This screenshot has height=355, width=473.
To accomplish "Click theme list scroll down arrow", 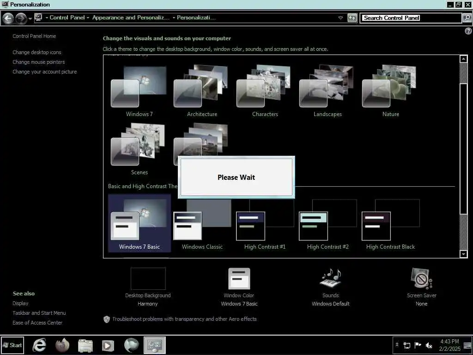I will (x=464, y=254).
